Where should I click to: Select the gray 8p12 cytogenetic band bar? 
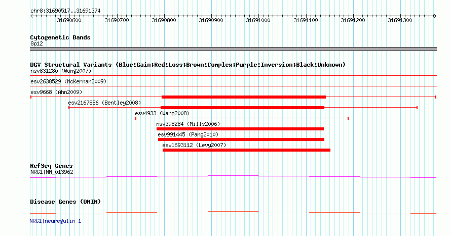[233, 49]
